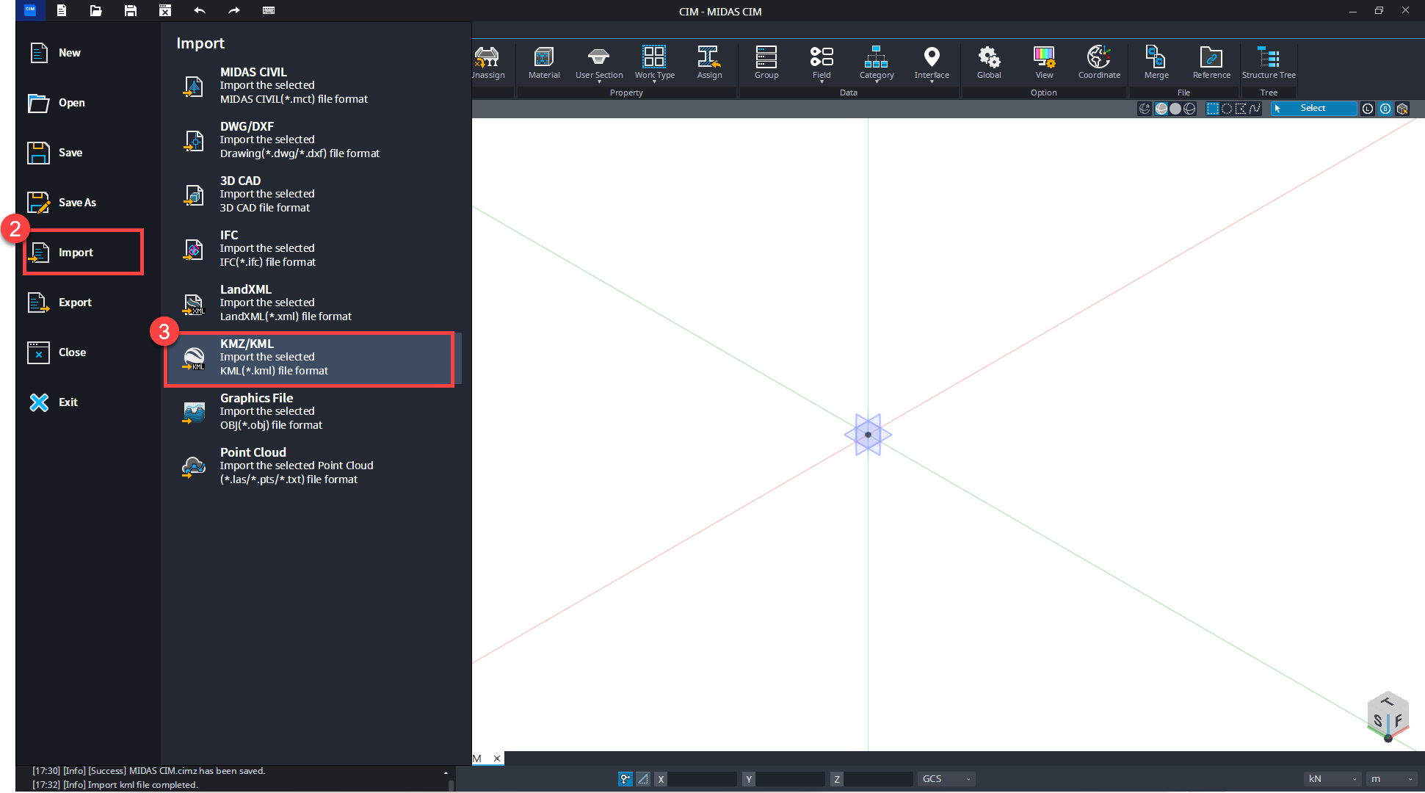
Task: Expand the Category dropdown
Action: point(877,82)
